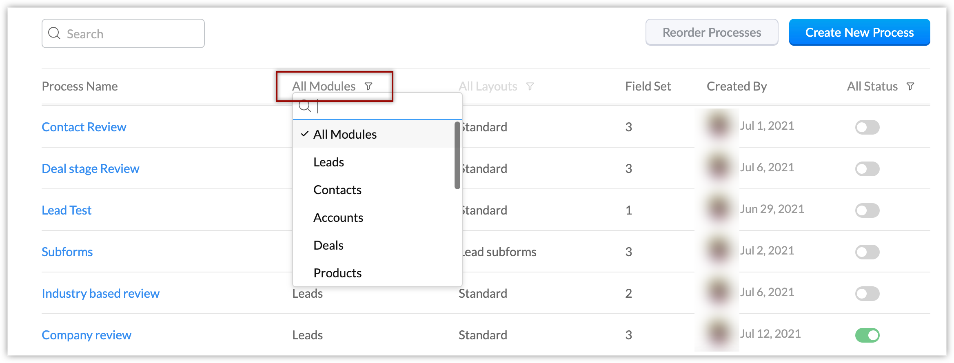
Task: Open the Industry based review process link
Action: (x=100, y=294)
